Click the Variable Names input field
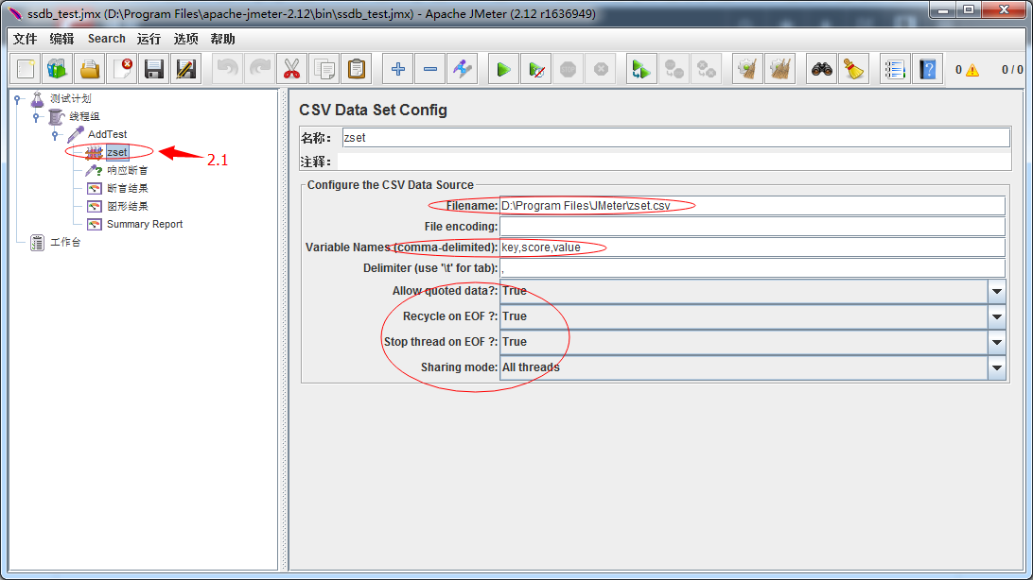1033x580 pixels. tap(752, 247)
